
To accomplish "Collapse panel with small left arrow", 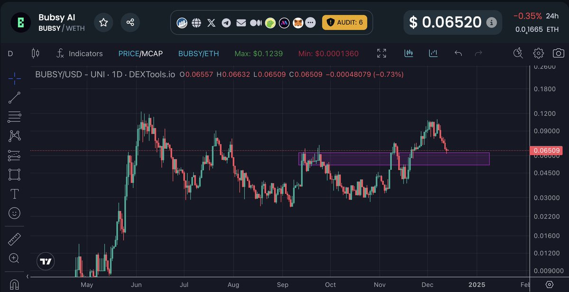I will tap(28, 276).
